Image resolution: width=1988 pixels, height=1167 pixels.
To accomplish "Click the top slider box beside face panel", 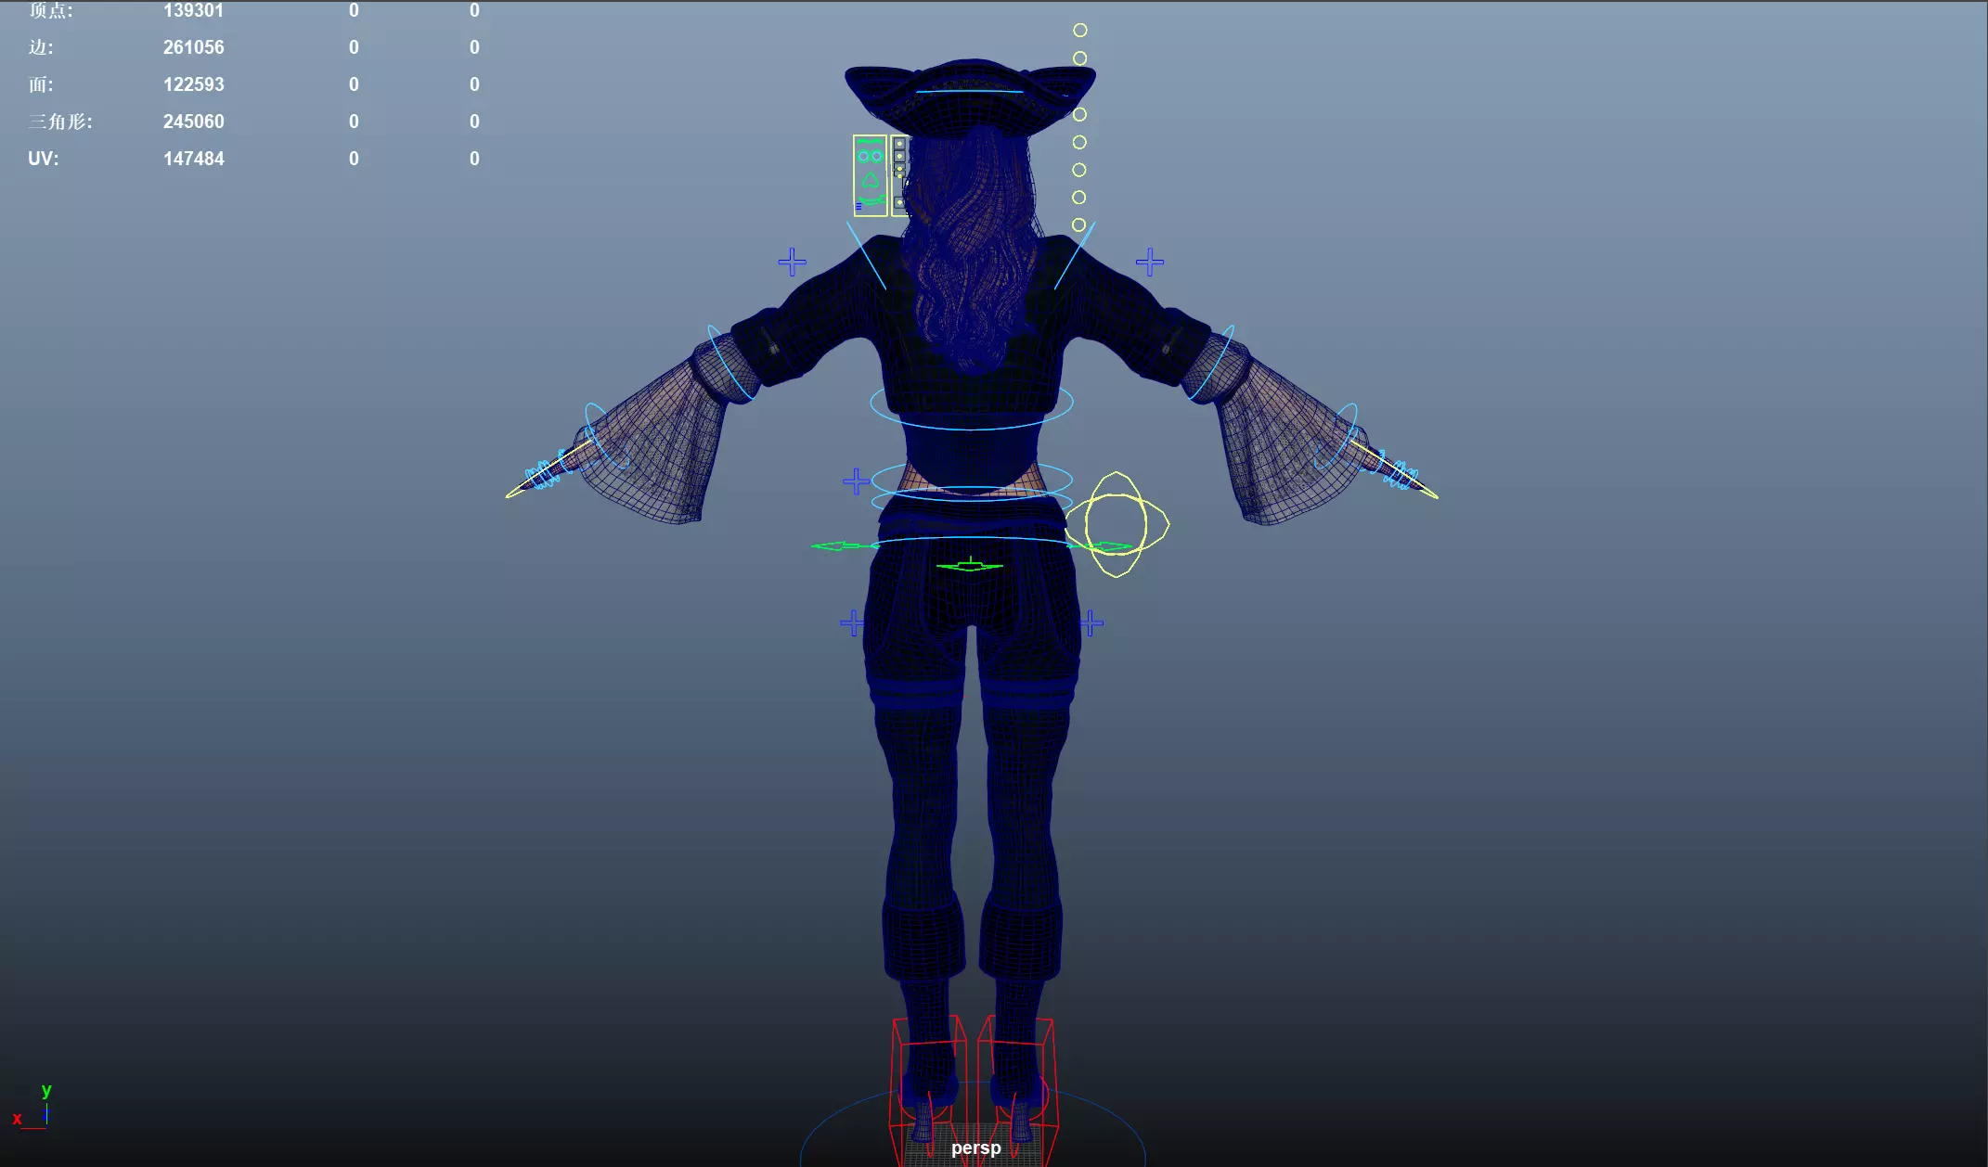I will [899, 144].
